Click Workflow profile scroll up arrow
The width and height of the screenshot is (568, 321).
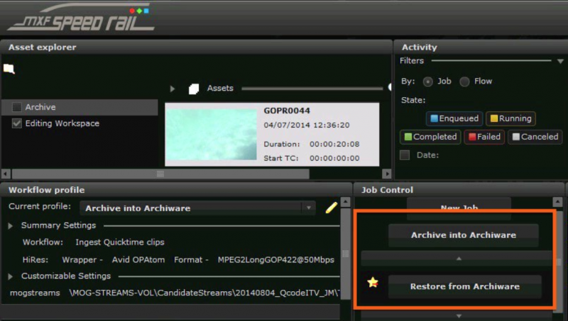pyautogui.click(x=346, y=201)
